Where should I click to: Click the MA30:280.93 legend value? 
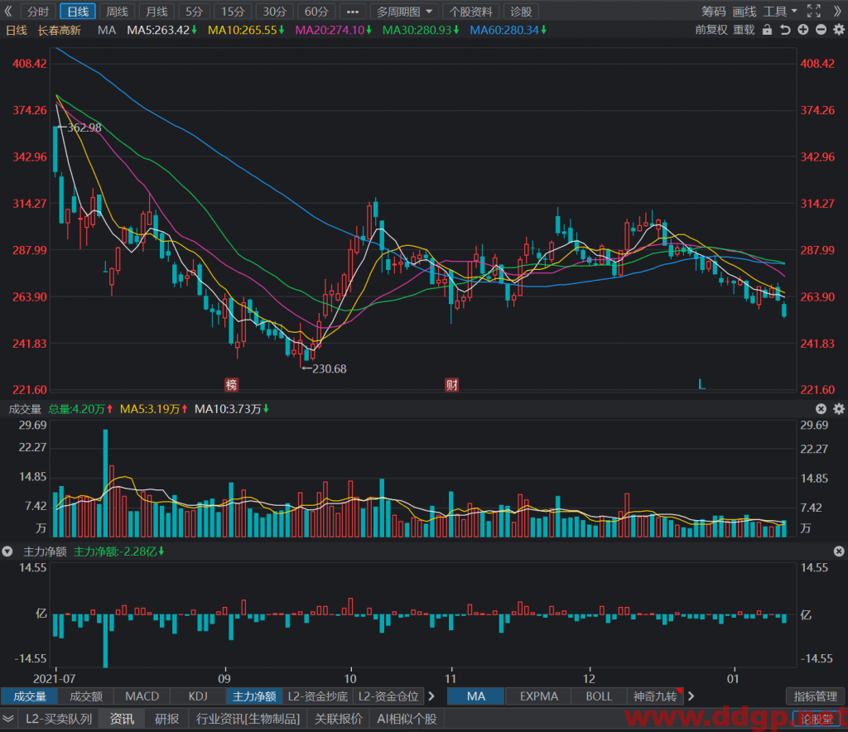421,30
